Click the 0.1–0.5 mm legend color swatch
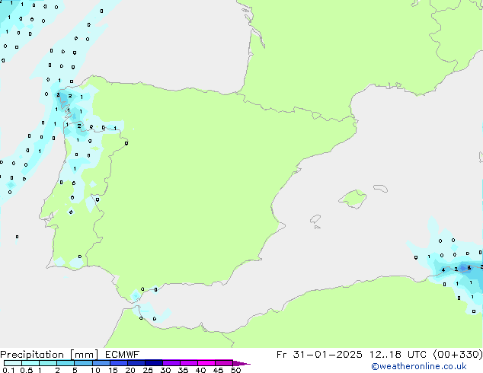483x373 pixels. (13, 363)
